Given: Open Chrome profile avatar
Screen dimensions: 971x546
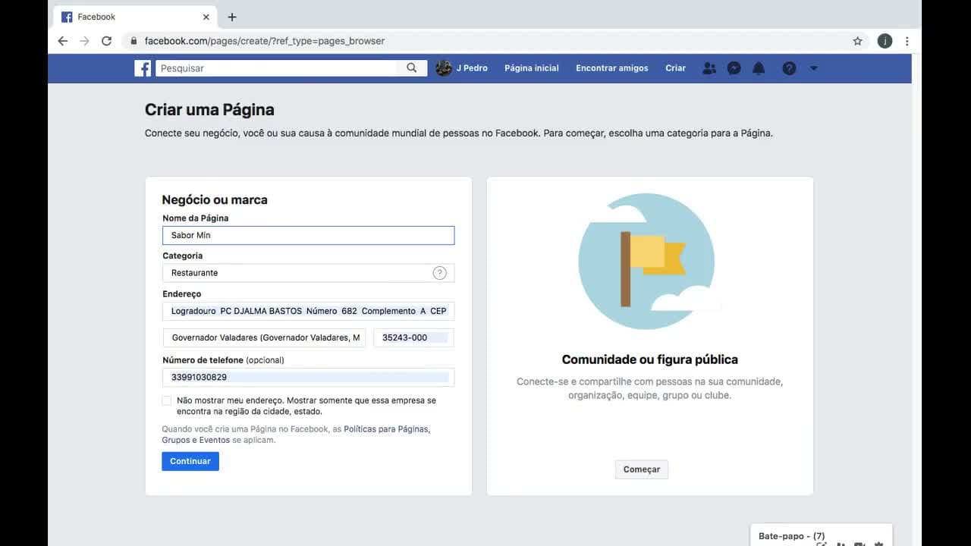Looking at the screenshot, I should pos(885,41).
